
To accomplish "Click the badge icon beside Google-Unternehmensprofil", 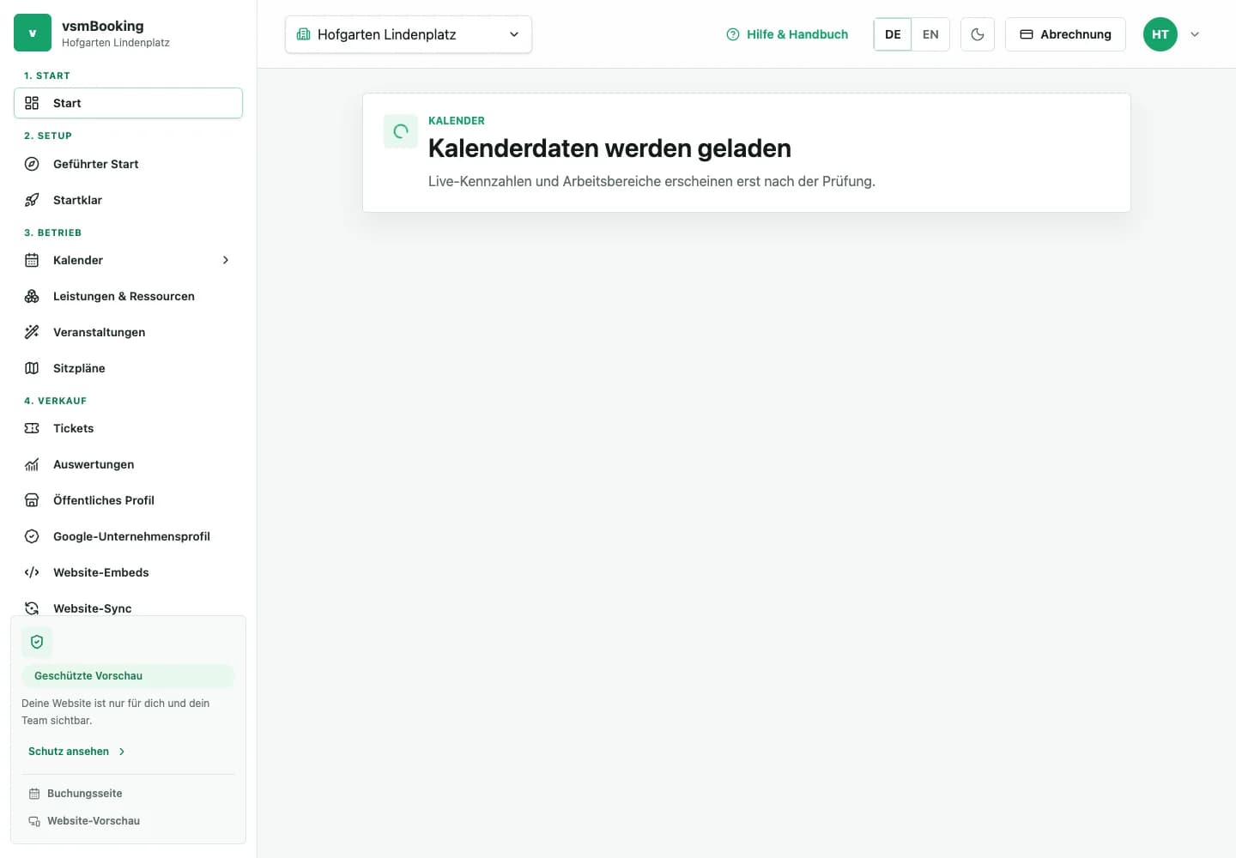I will 32,536.
